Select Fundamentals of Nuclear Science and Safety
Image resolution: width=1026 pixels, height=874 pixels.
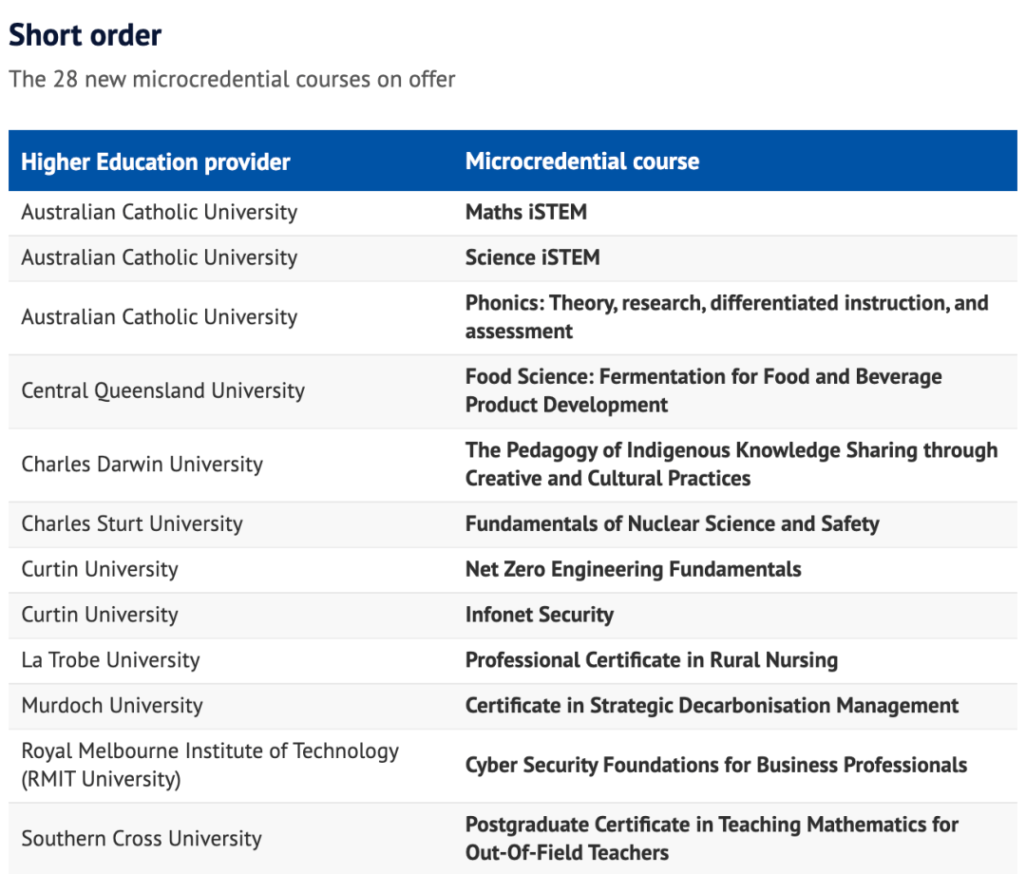672,523
